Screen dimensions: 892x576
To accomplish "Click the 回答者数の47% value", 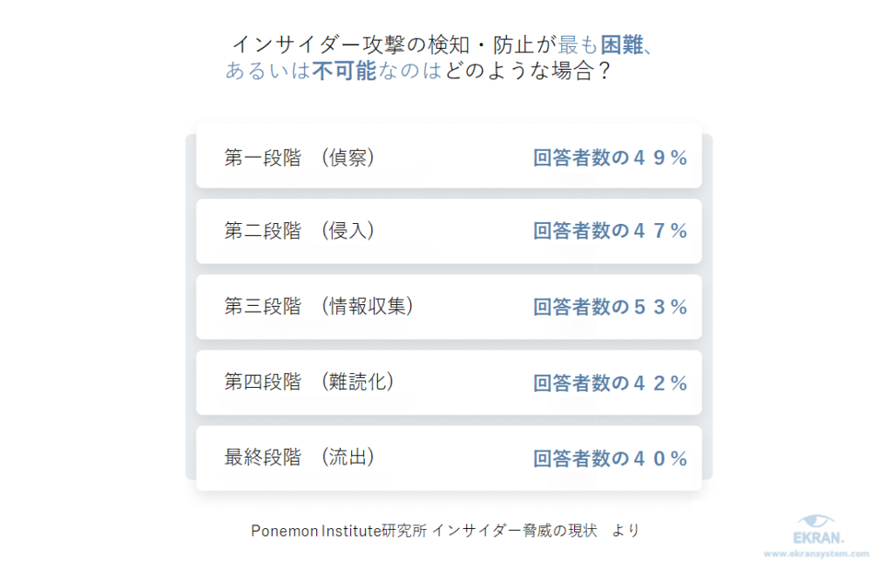I will tap(610, 231).
